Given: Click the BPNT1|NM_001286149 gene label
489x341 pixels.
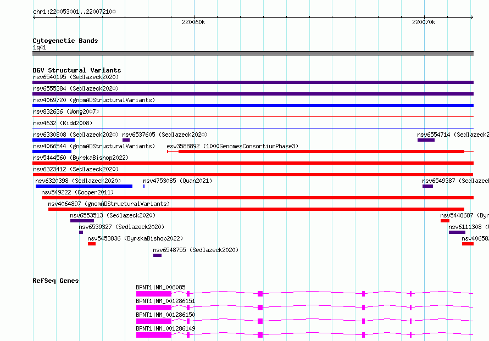Looking at the screenshot, I should pyautogui.click(x=165, y=328).
